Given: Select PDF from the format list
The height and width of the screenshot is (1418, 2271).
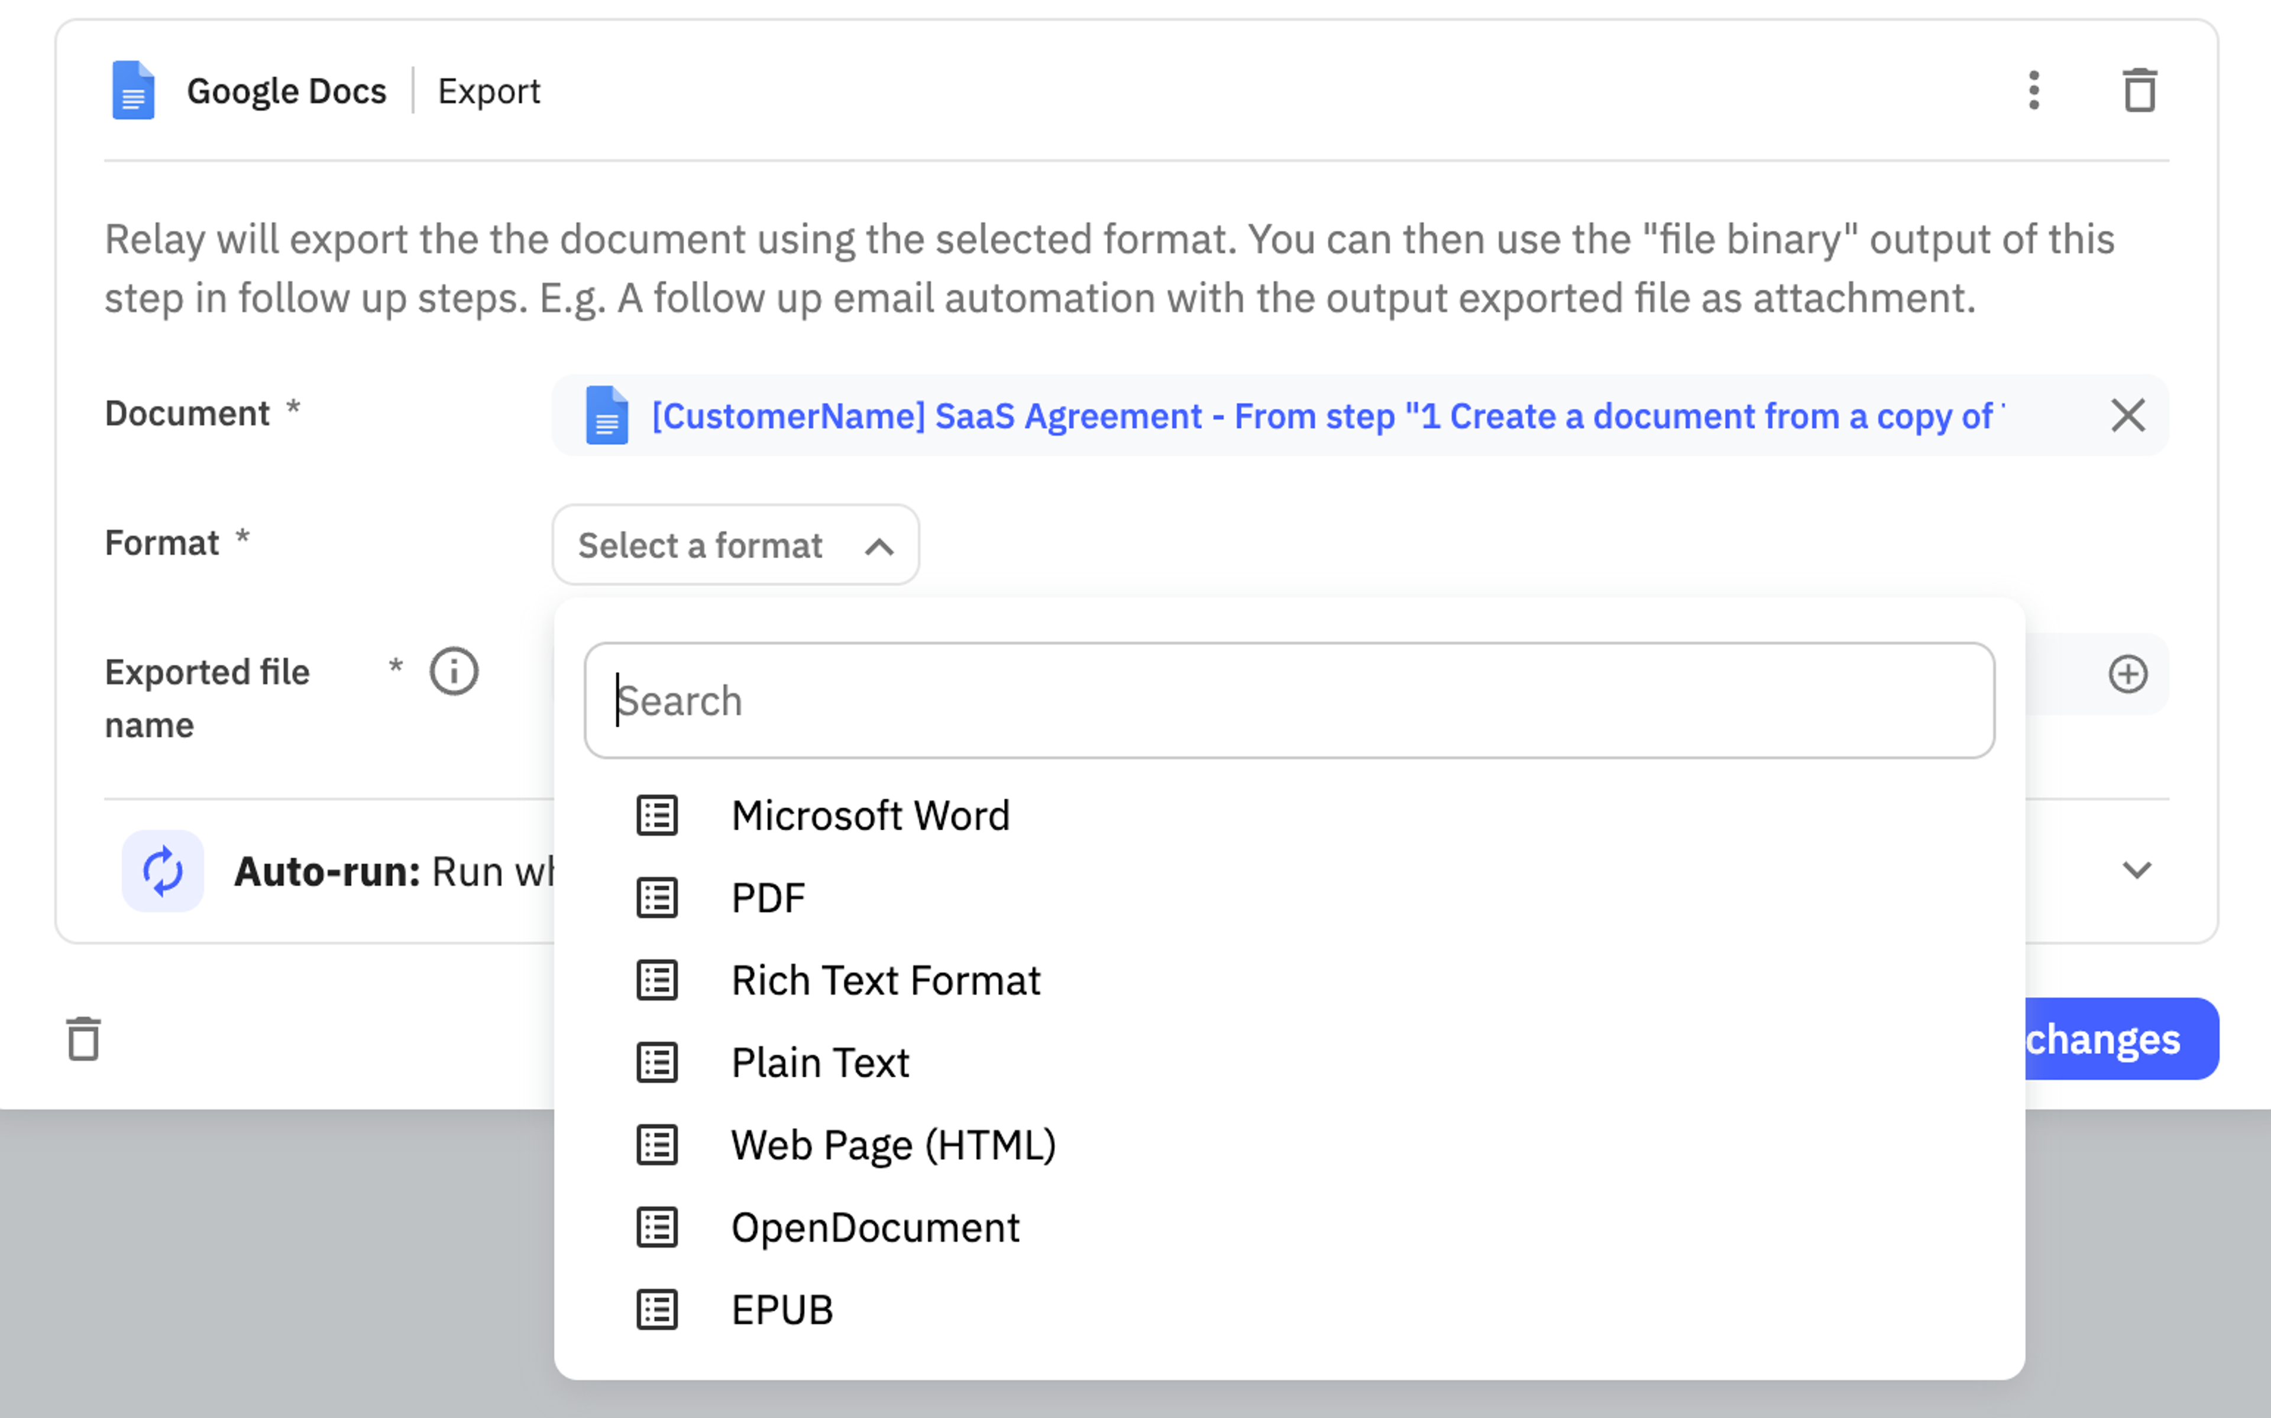Looking at the screenshot, I should (768, 898).
